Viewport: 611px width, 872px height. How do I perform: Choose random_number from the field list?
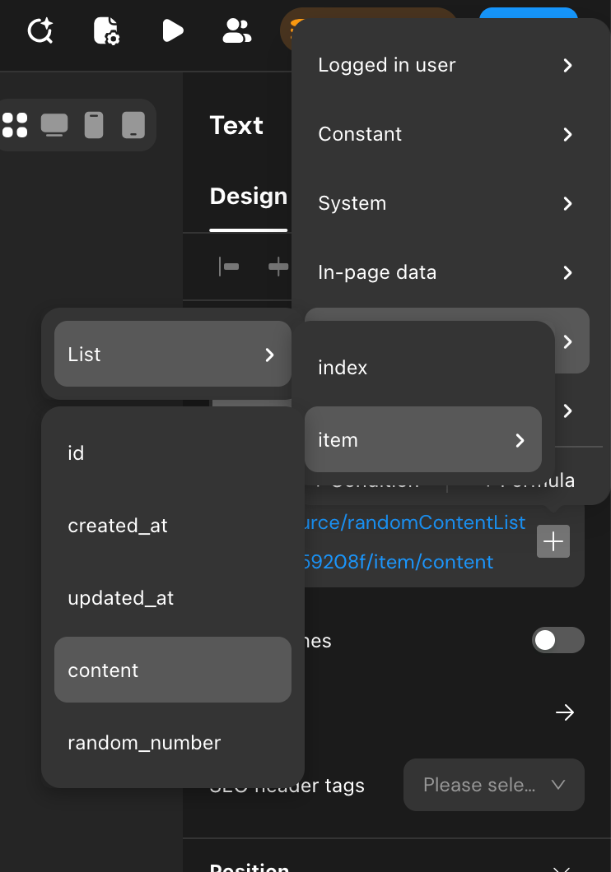click(144, 743)
